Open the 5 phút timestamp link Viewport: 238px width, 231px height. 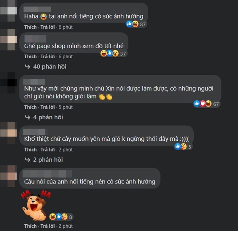(x=66, y=107)
